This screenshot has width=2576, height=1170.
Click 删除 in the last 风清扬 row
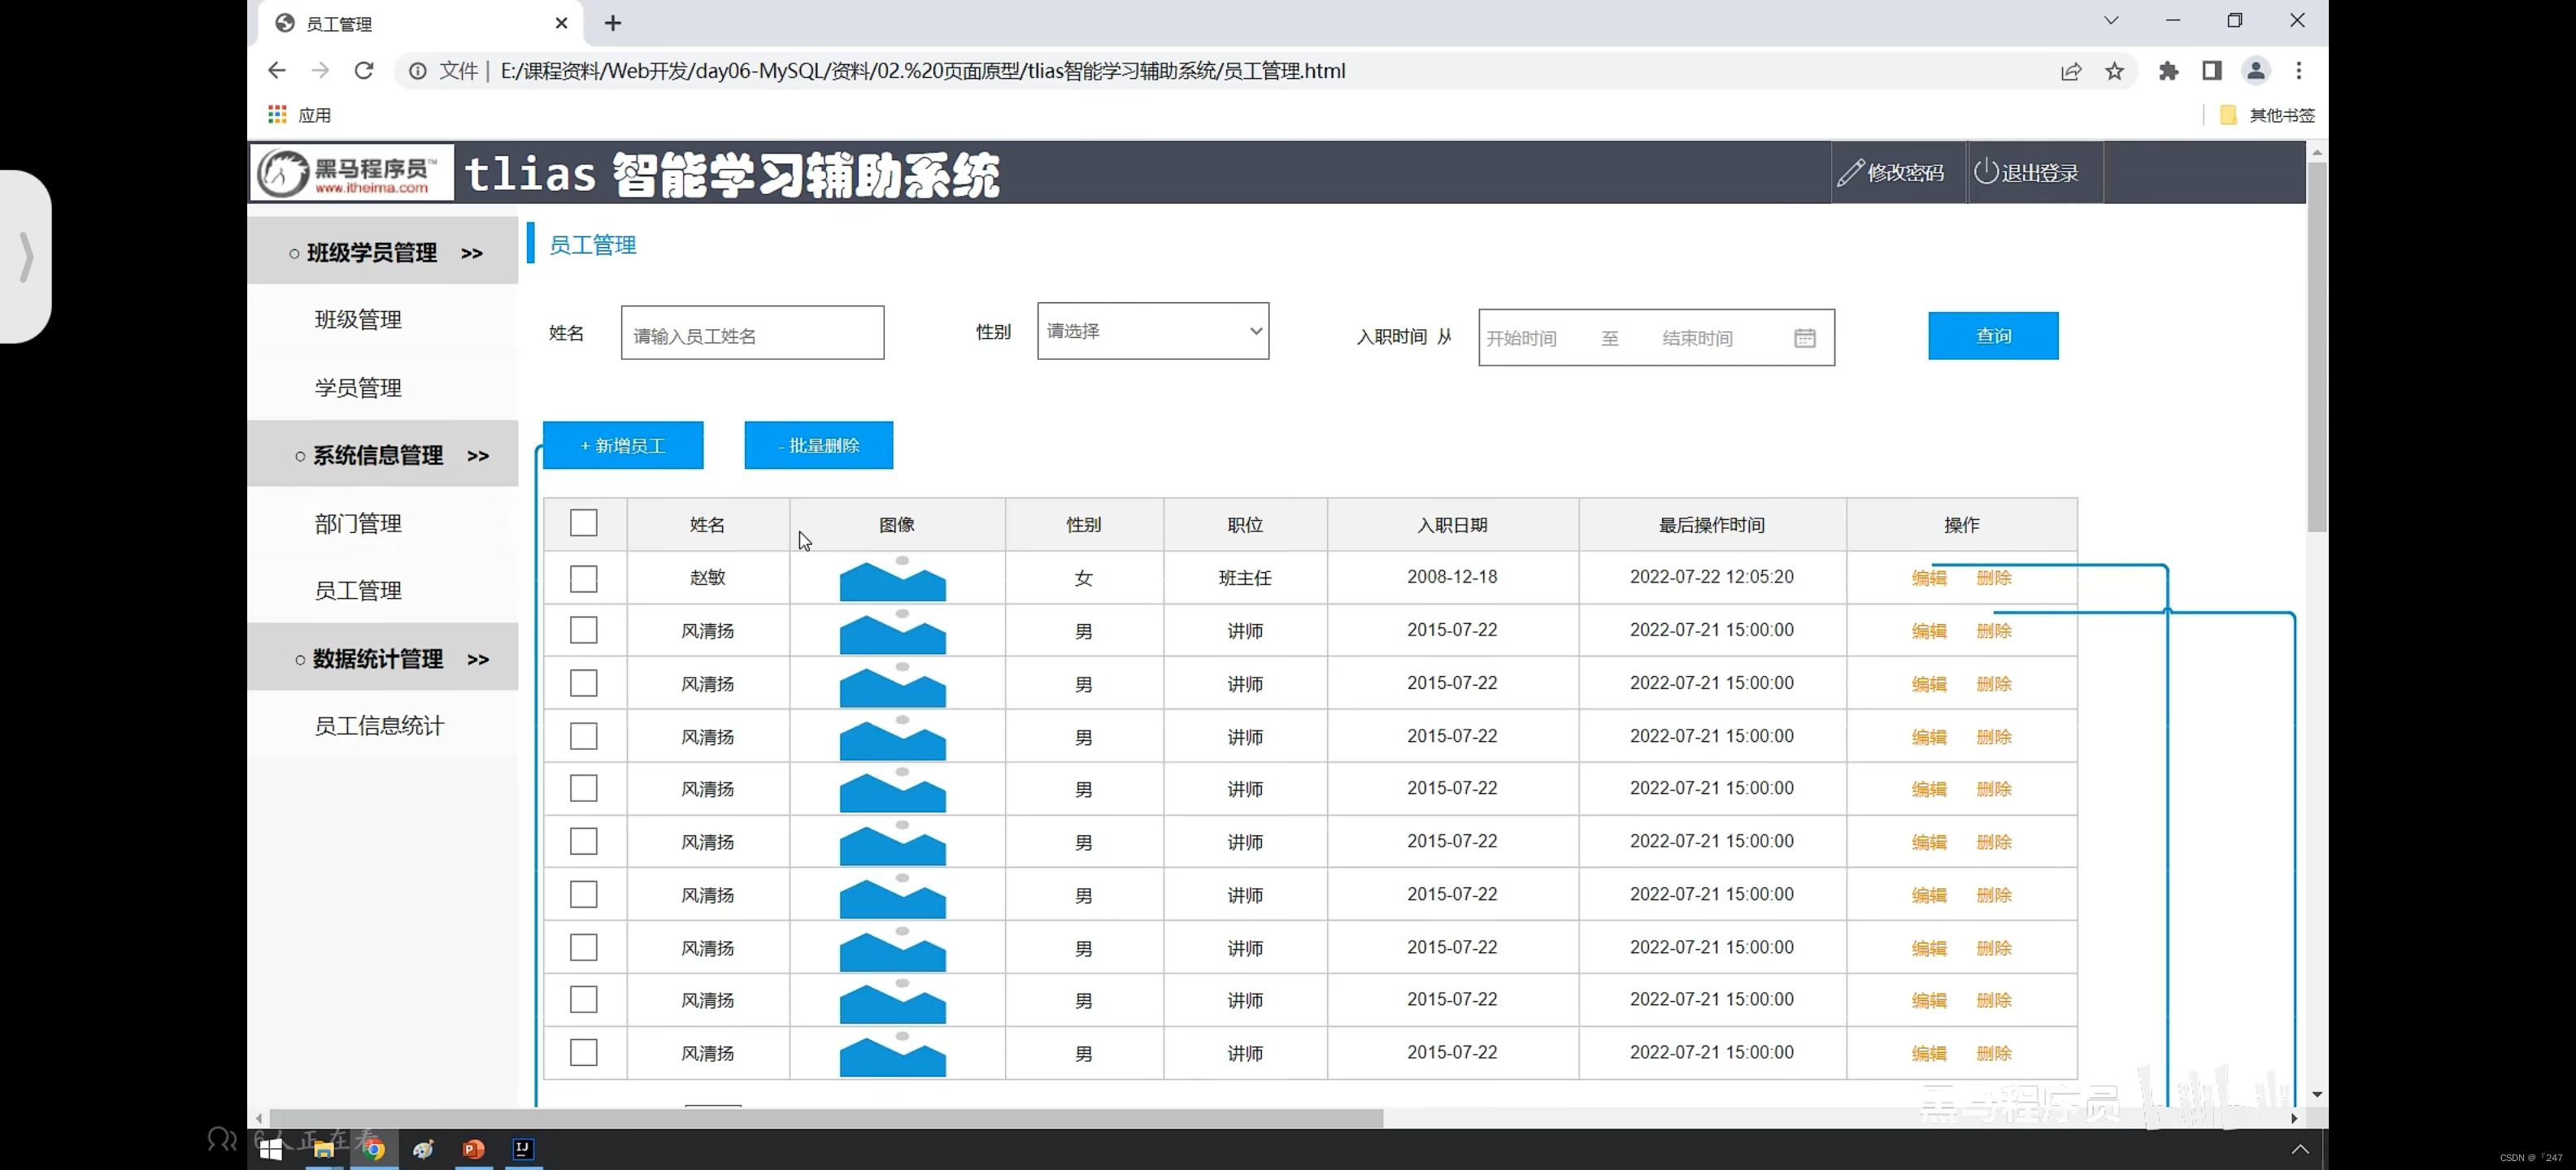click(x=1994, y=1053)
